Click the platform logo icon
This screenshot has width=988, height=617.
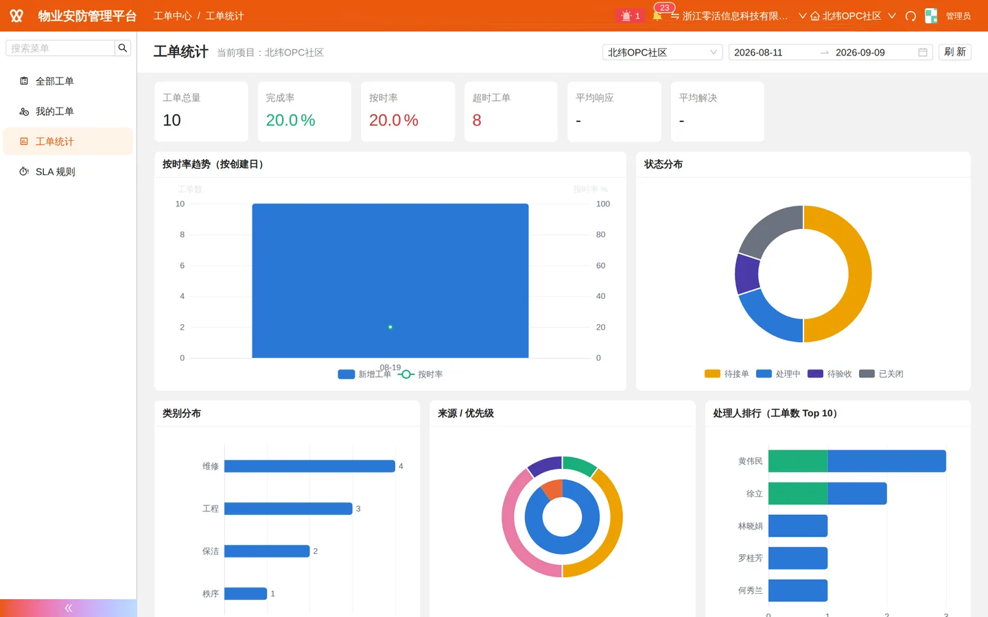[16, 16]
